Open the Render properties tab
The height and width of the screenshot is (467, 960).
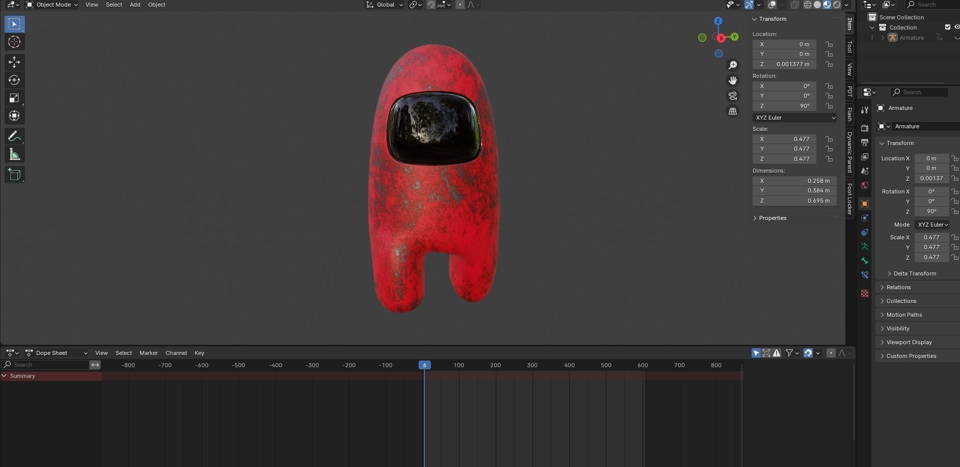865,128
